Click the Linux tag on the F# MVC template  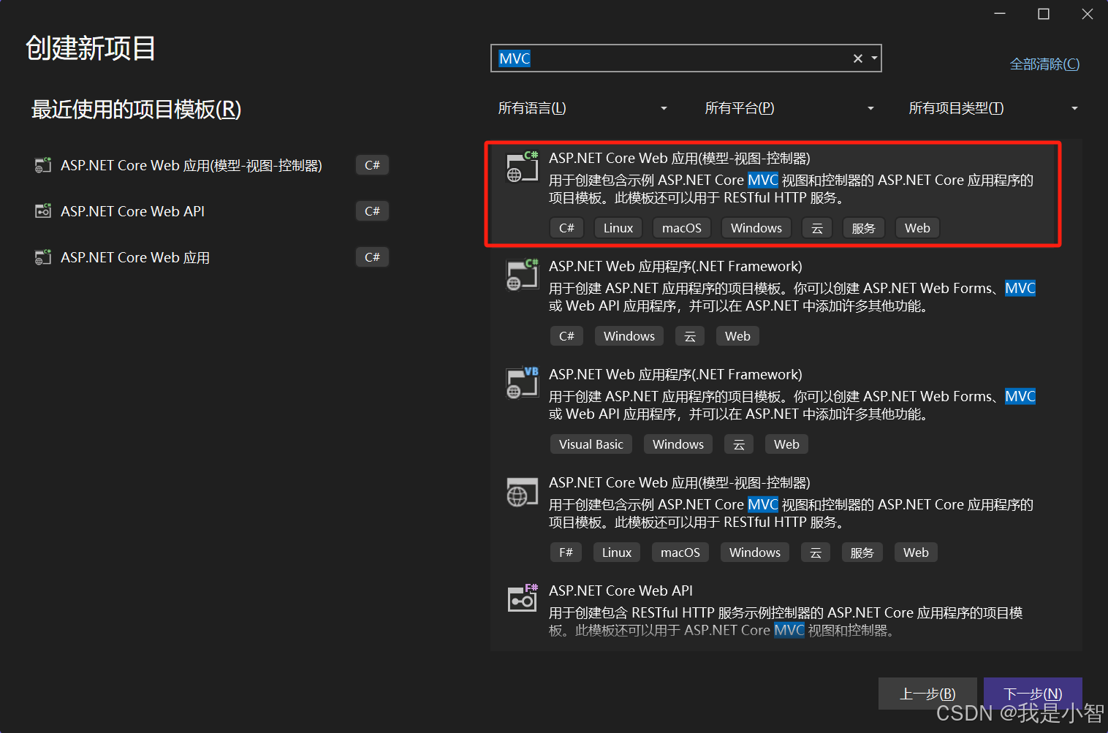[617, 552]
